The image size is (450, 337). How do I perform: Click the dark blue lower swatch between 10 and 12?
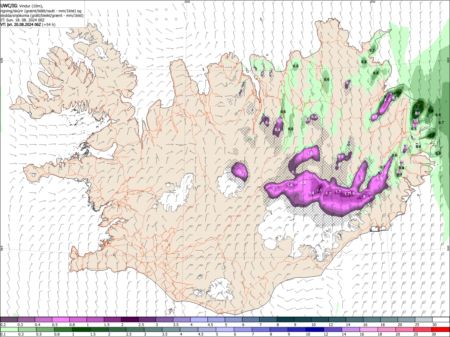[x=315, y=329]
